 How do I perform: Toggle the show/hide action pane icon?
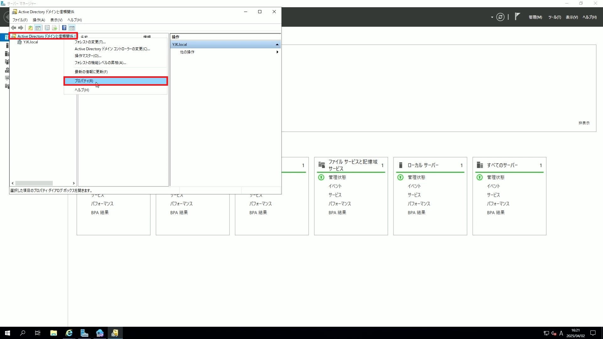pos(72,28)
